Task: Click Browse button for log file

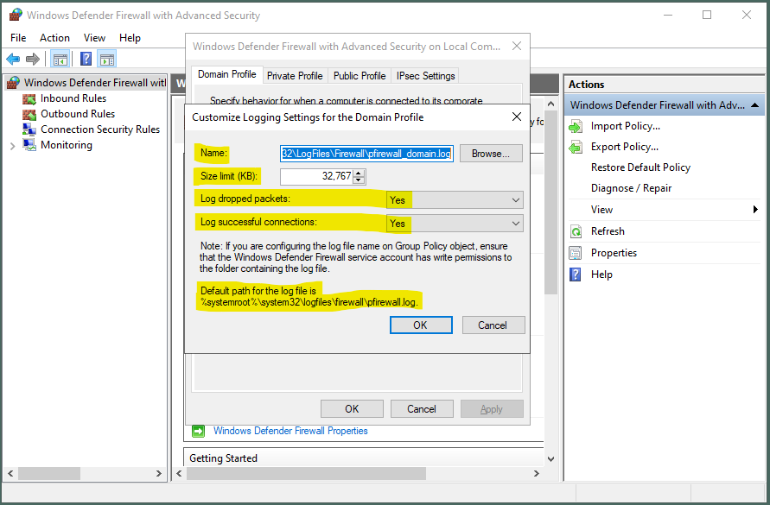Action: tap(490, 154)
